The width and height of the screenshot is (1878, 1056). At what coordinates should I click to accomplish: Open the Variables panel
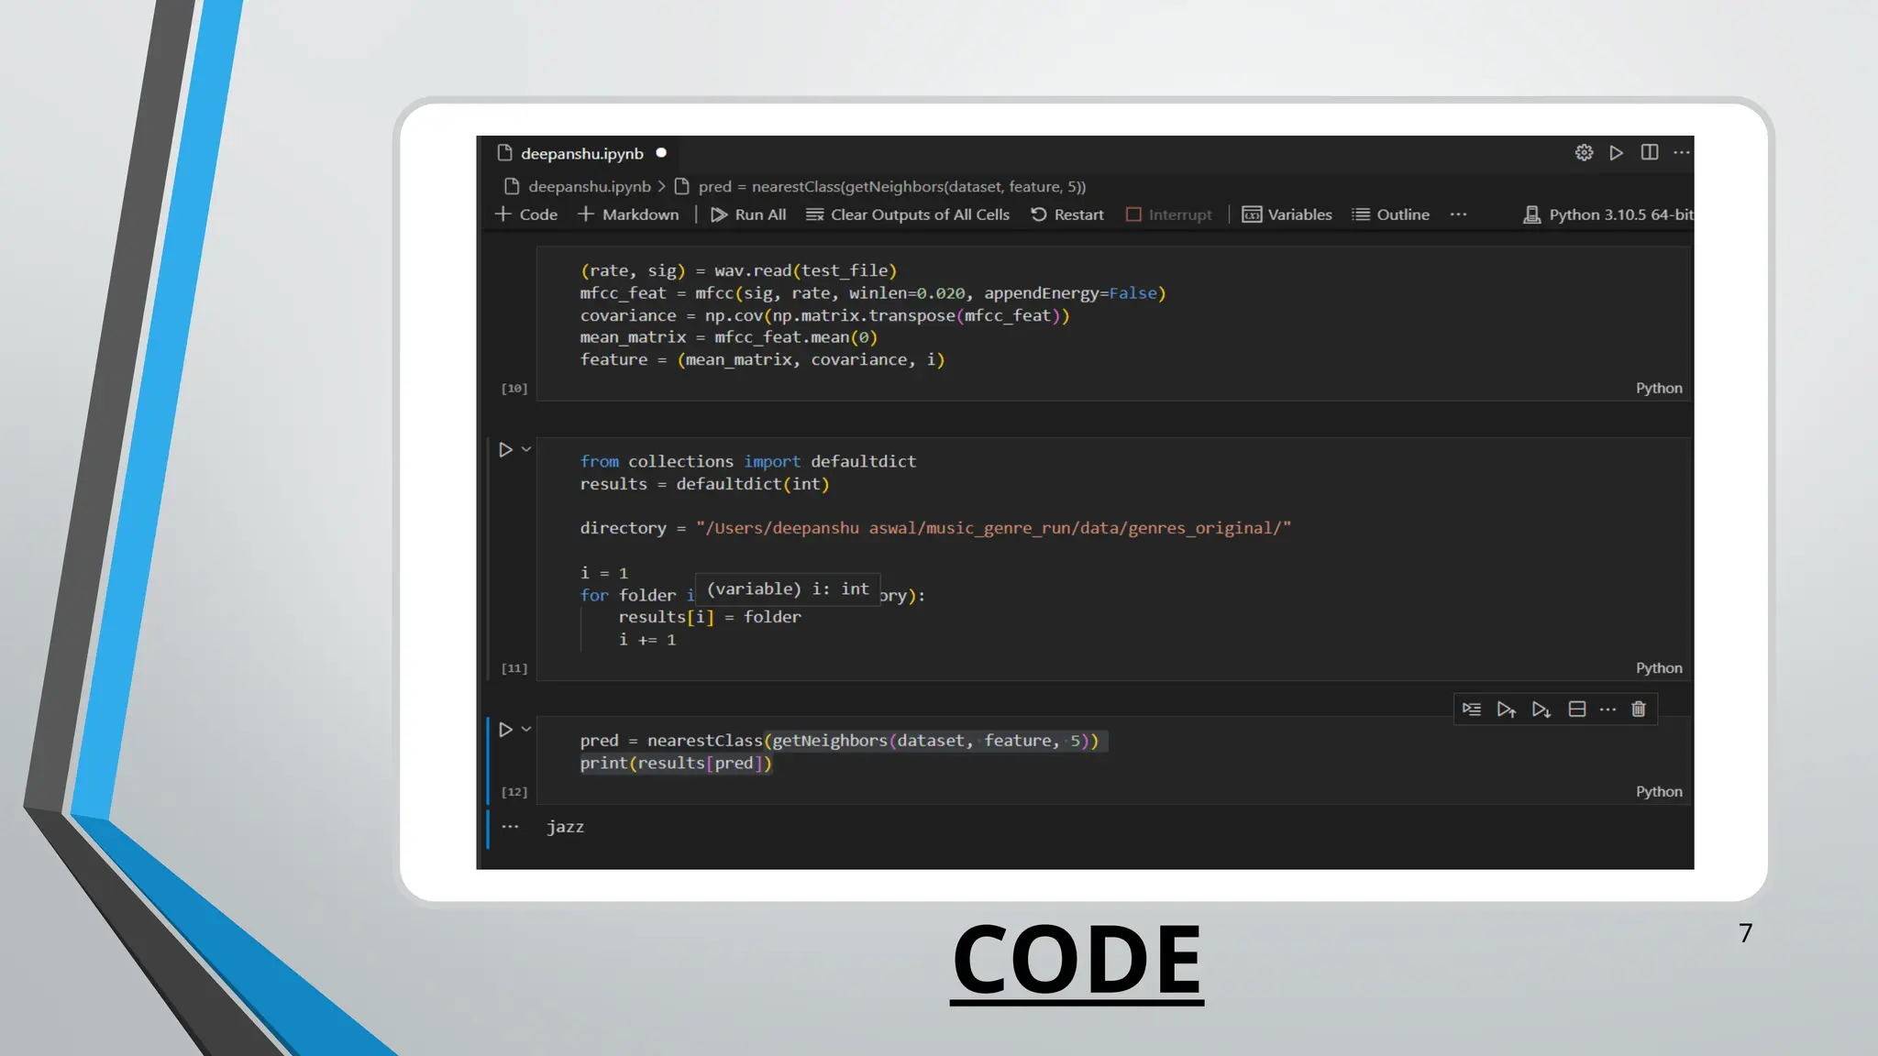pyautogui.click(x=1287, y=214)
